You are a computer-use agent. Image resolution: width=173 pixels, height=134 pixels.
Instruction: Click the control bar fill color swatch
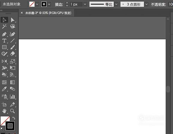(x=32, y=4)
